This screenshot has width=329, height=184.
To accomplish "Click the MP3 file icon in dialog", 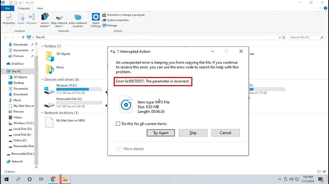I will [126, 105].
